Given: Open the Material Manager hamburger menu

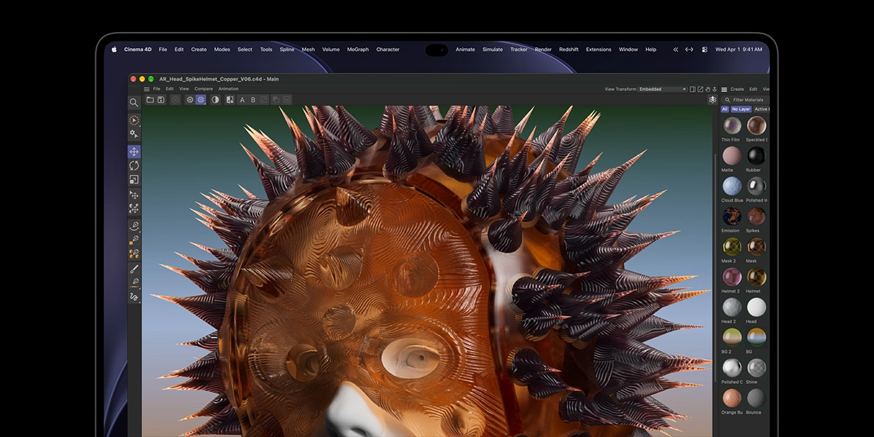Looking at the screenshot, I should click(724, 89).
